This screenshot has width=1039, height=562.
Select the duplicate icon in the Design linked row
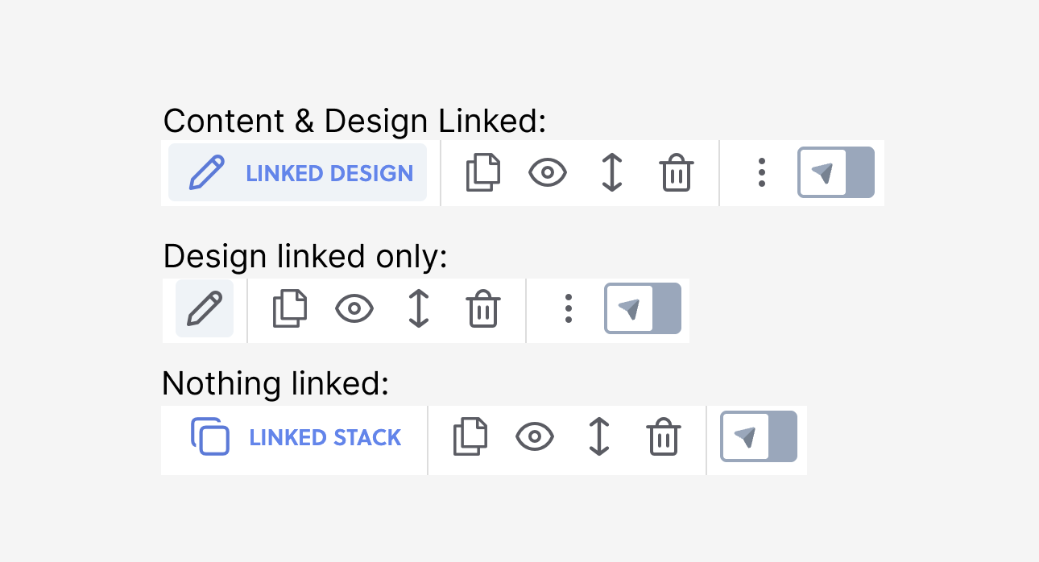(x=289, y=309)
